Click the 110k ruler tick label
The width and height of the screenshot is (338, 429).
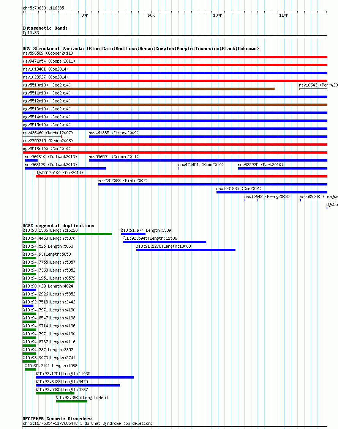tap(284, 15)
